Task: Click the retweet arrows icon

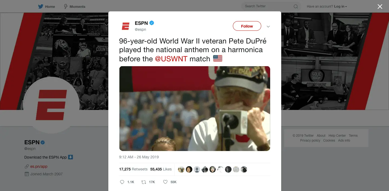Action: click(144, 182)
